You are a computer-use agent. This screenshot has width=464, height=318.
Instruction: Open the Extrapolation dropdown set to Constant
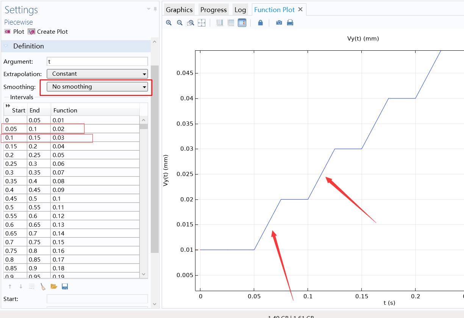click(x=97, y=74)
